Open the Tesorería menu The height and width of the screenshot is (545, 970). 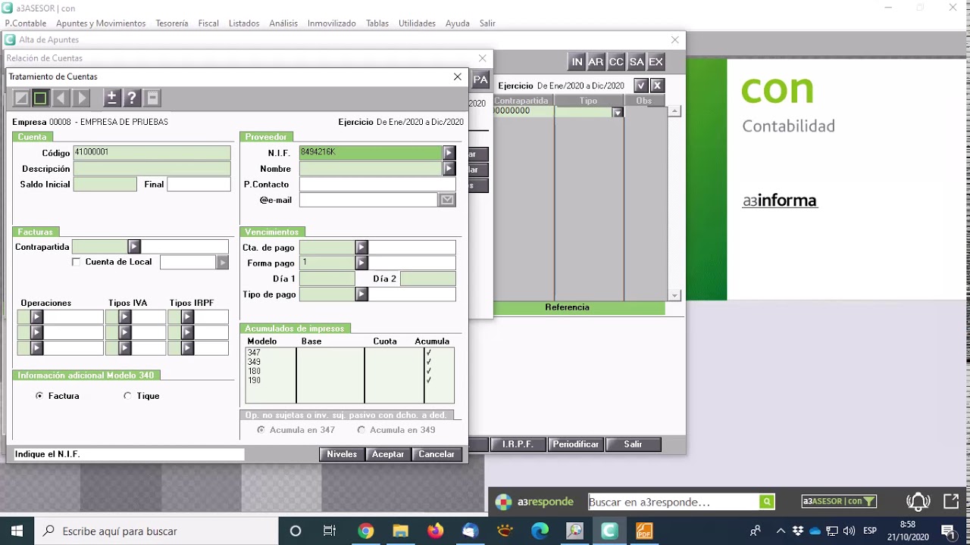click(172, 23)
